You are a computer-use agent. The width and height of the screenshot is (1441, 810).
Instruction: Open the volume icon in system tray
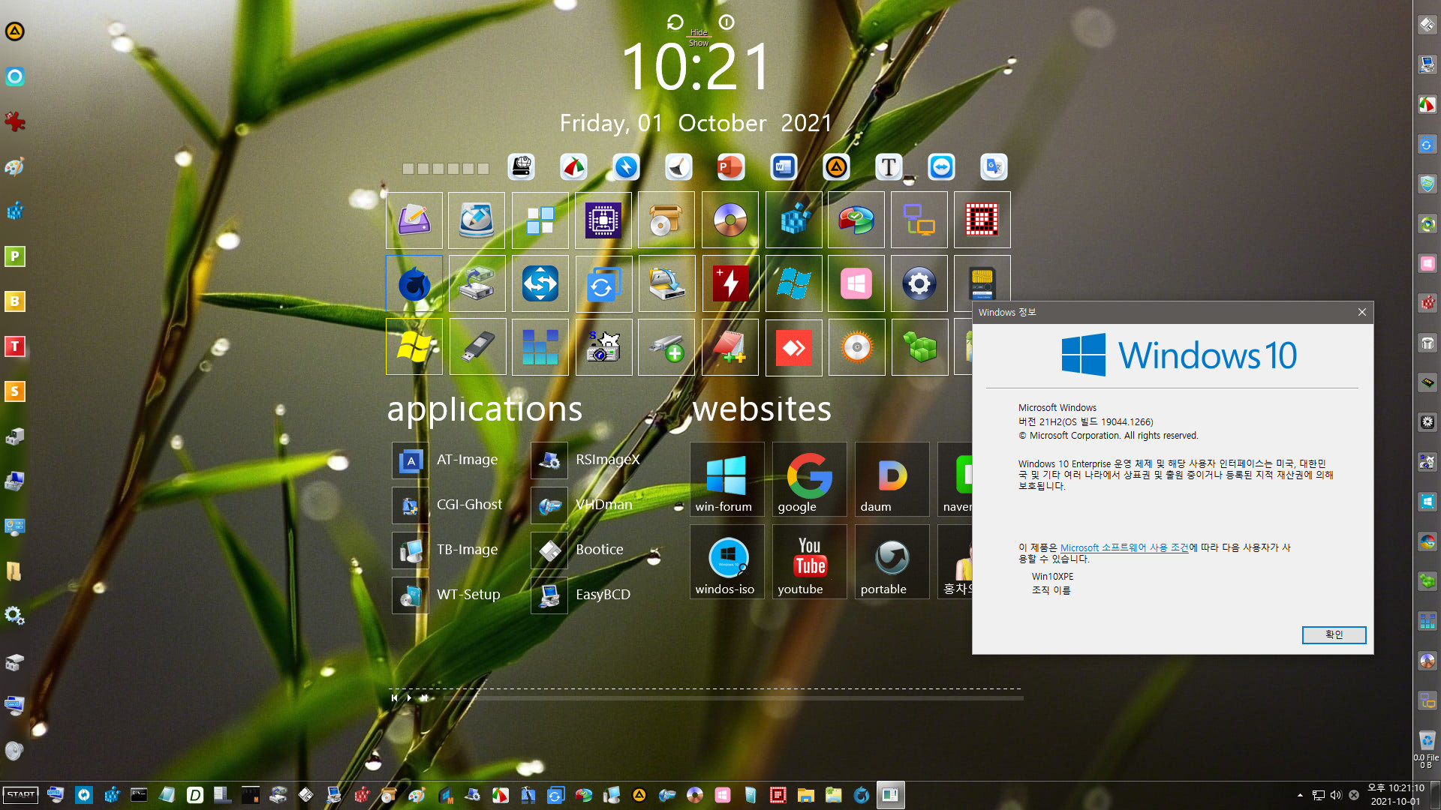tap(1336, 796)
